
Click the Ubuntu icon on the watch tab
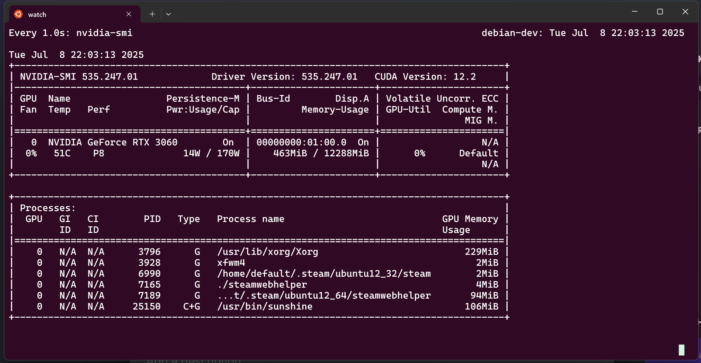[18, 14]
